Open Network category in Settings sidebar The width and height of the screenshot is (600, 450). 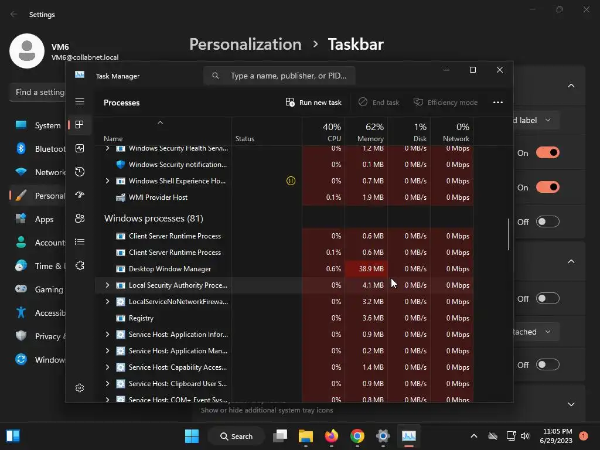[38, 172]
